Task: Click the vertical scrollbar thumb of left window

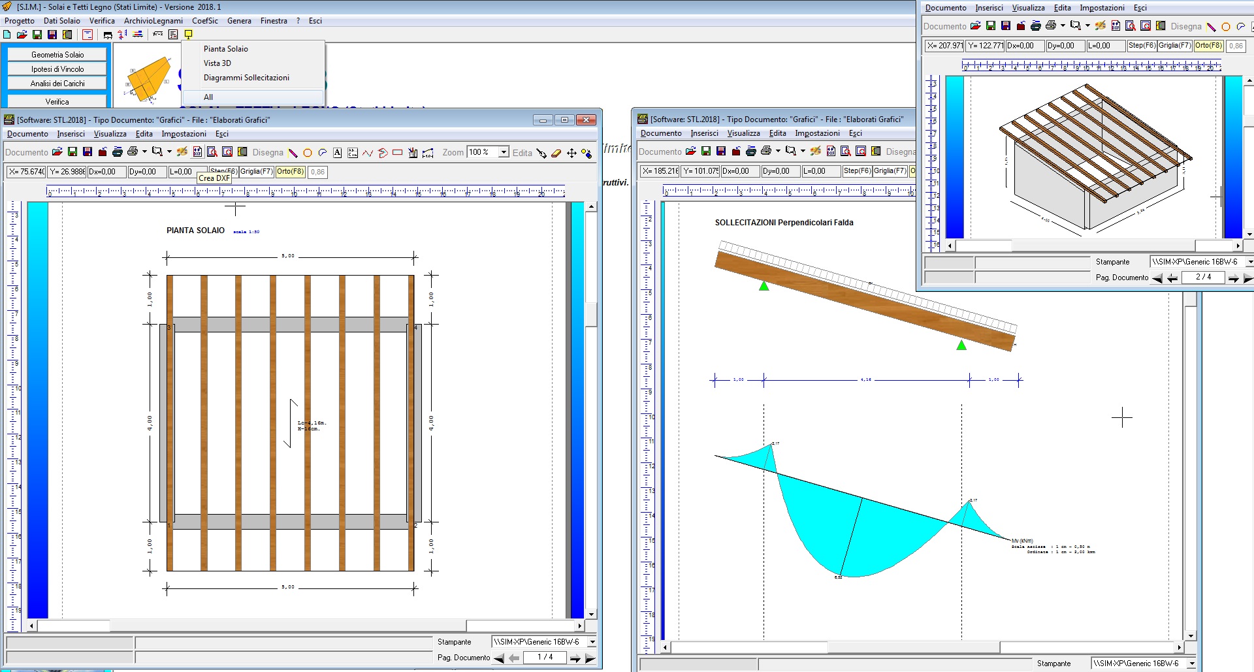Action: 591,315
